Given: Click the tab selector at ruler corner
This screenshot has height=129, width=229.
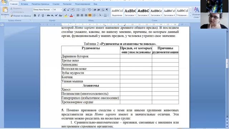Looking at the screenshot, I should (x=2, y=25).
